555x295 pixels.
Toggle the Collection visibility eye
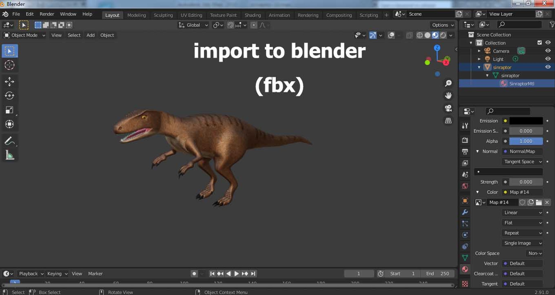click(x=548, y=42)
